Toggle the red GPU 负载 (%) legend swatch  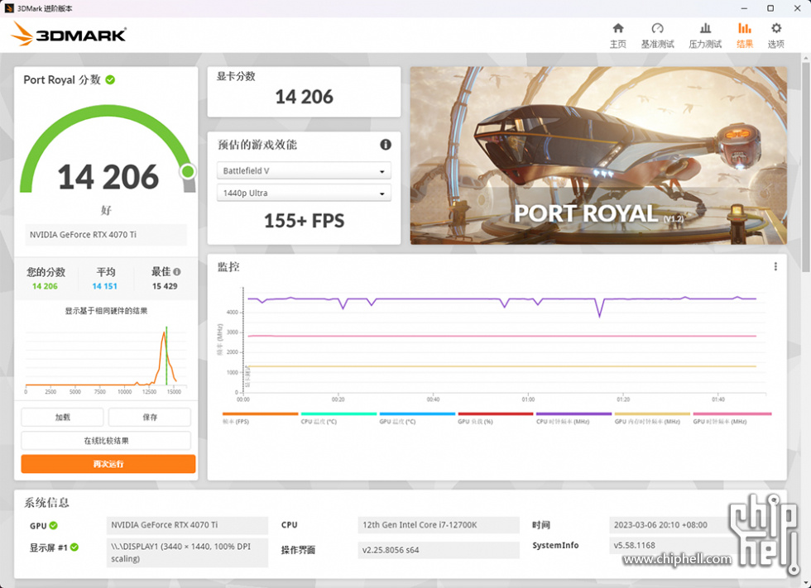click(496, 414)
